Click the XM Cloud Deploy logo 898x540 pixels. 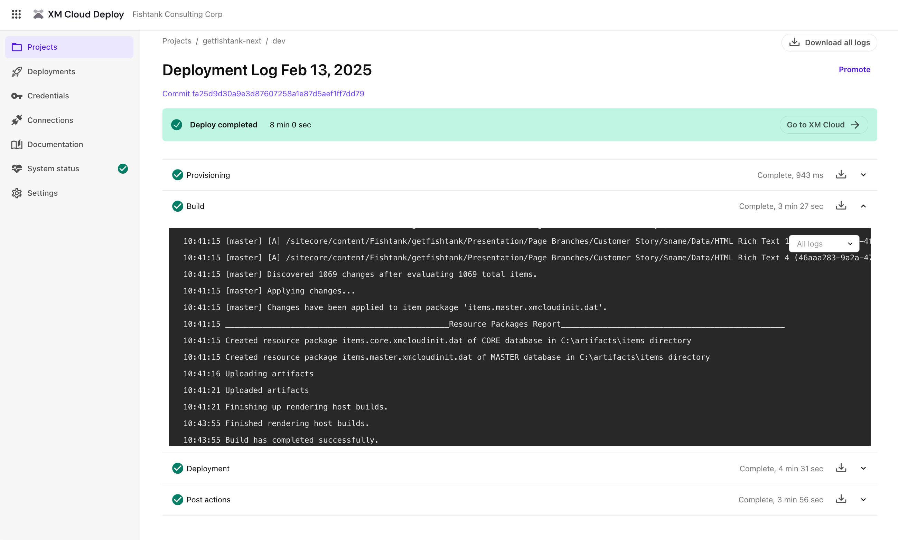(78, 14)
